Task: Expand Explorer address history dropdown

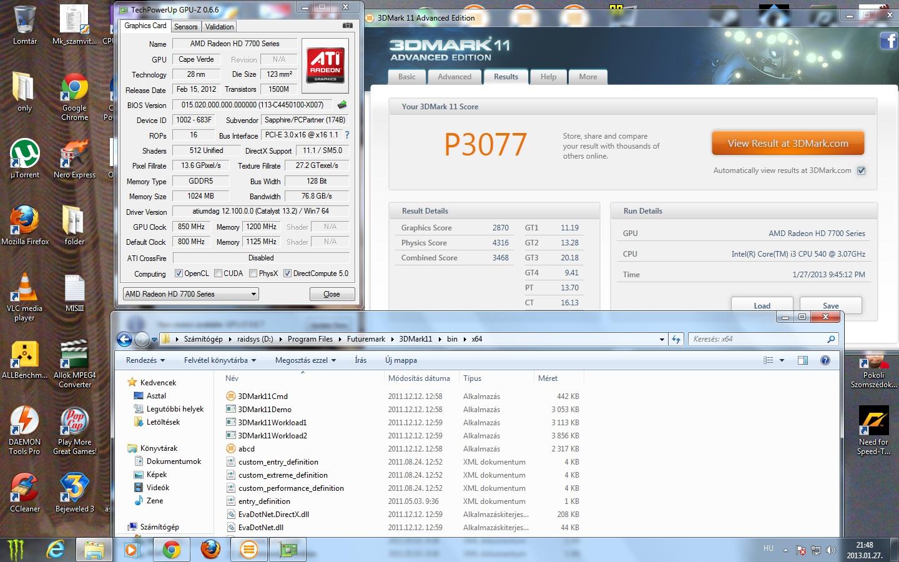Action: pyautogui.click(x=662, y=339)
